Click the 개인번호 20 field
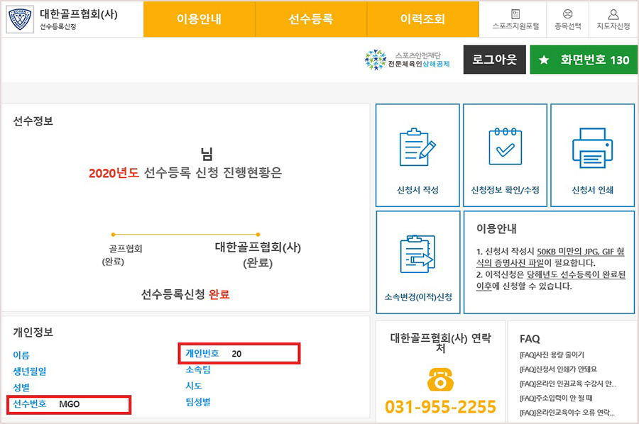Image resolution: width=639 pixels, height=424 pixels. [239, 353]
